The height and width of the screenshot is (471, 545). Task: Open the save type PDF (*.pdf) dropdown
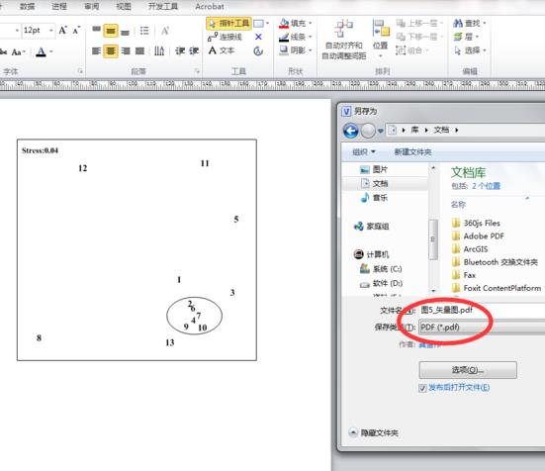tap(482, 328)
